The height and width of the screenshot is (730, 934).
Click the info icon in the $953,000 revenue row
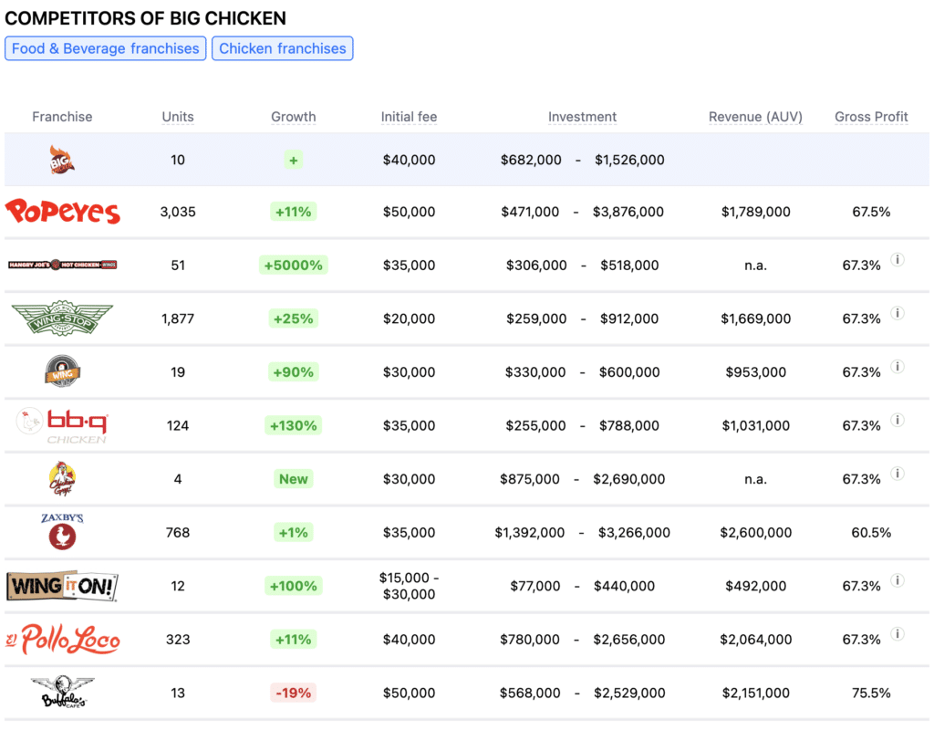pyautogui.click(x=898, y=367)
